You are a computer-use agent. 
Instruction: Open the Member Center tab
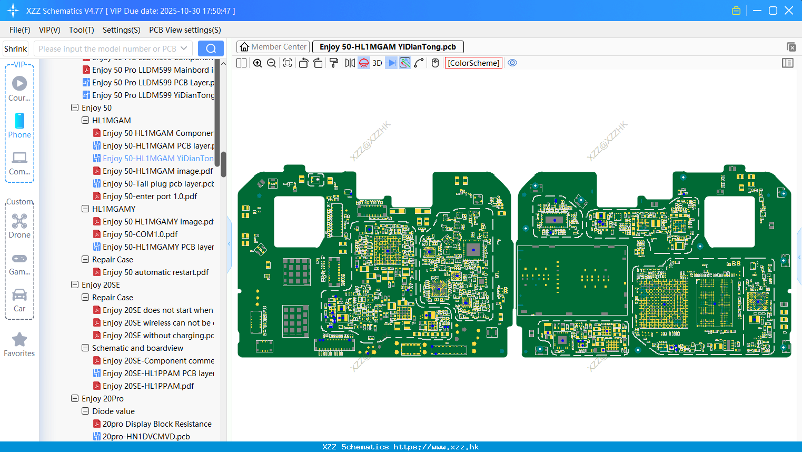[273, 47]
